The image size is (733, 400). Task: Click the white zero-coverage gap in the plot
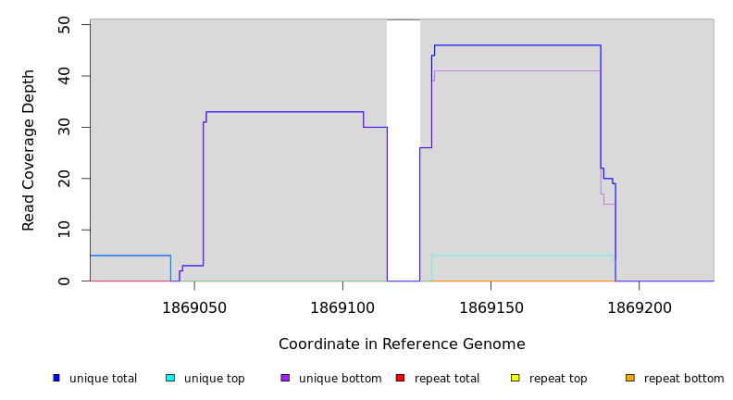[x=404, y=150]
